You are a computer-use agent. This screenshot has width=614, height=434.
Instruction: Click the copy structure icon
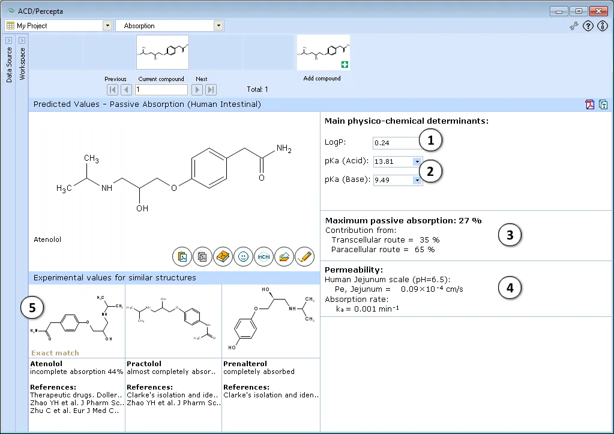pyautogui.click(x=202, y=257)
